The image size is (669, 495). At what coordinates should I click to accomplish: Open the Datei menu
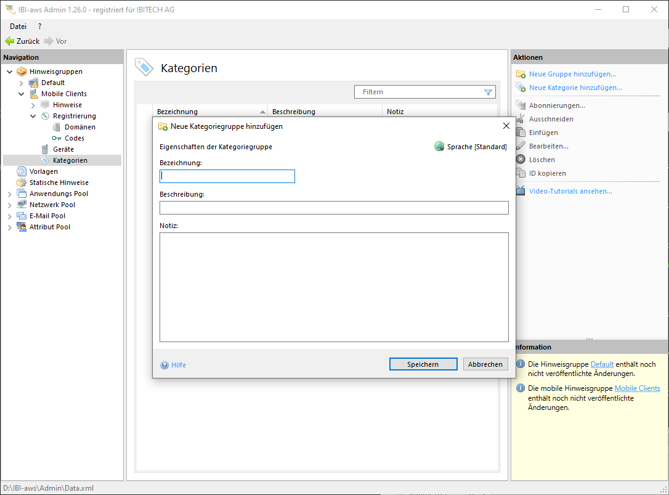tap(18, 27)
